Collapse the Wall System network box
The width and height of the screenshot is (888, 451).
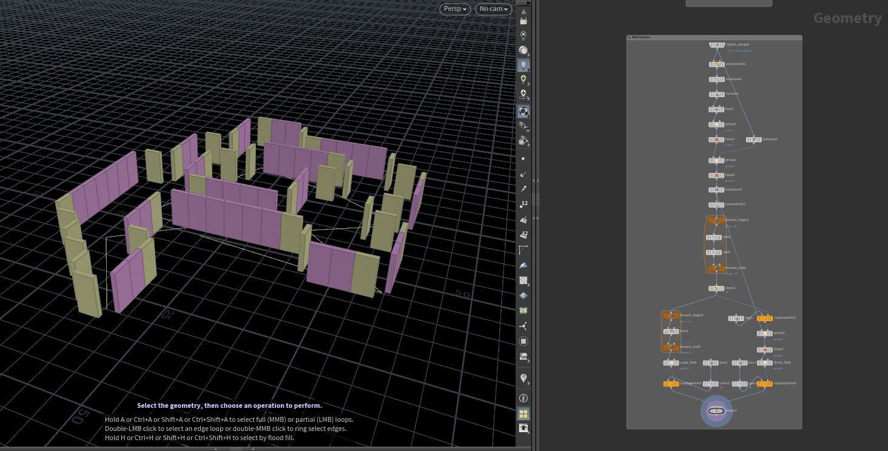point(629,37)
